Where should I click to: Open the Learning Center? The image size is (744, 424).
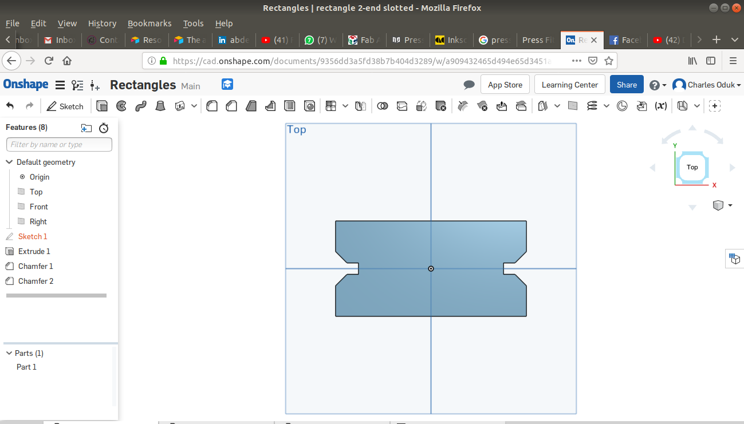pos(569,85)
